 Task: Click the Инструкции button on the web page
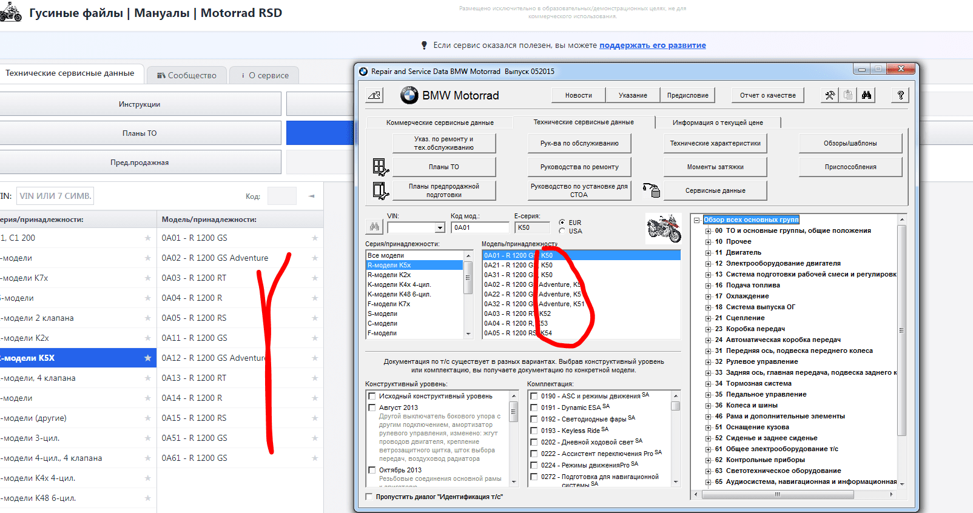coord(140,104)
